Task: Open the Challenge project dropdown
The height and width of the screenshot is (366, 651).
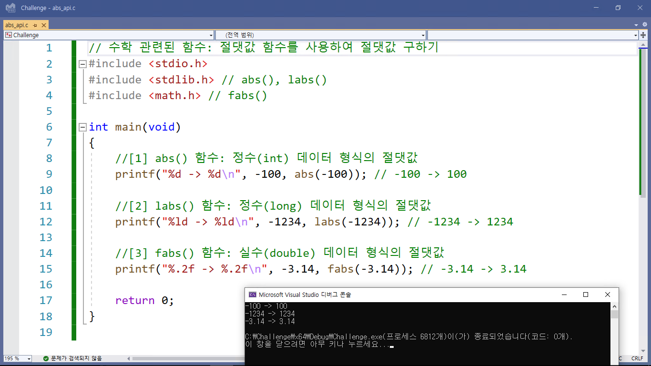Action: (211, 35)
